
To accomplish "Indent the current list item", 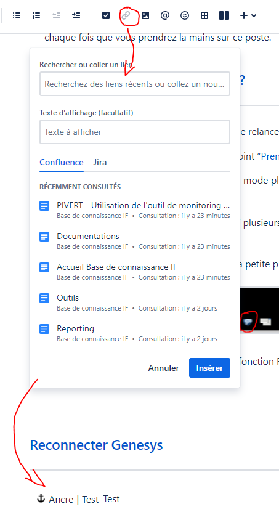I will click(x=76, y=15).
